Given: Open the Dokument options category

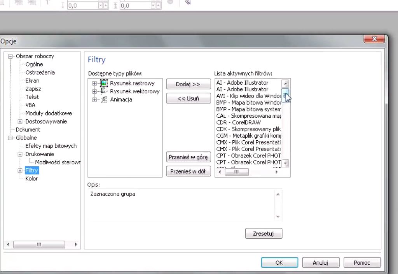Looking at the screenshot, I should point(28,129).
